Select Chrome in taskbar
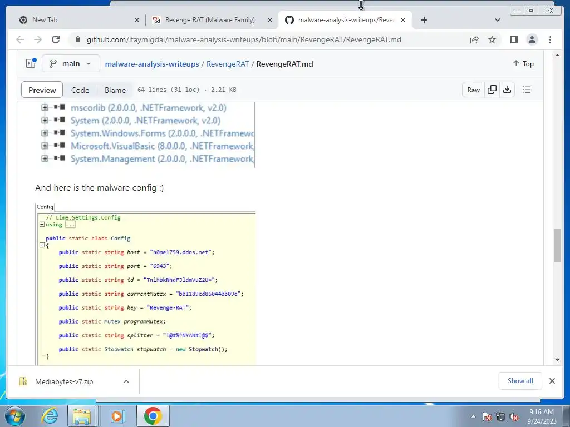Viewport: 570px width, 427px height. click(153, 416)
